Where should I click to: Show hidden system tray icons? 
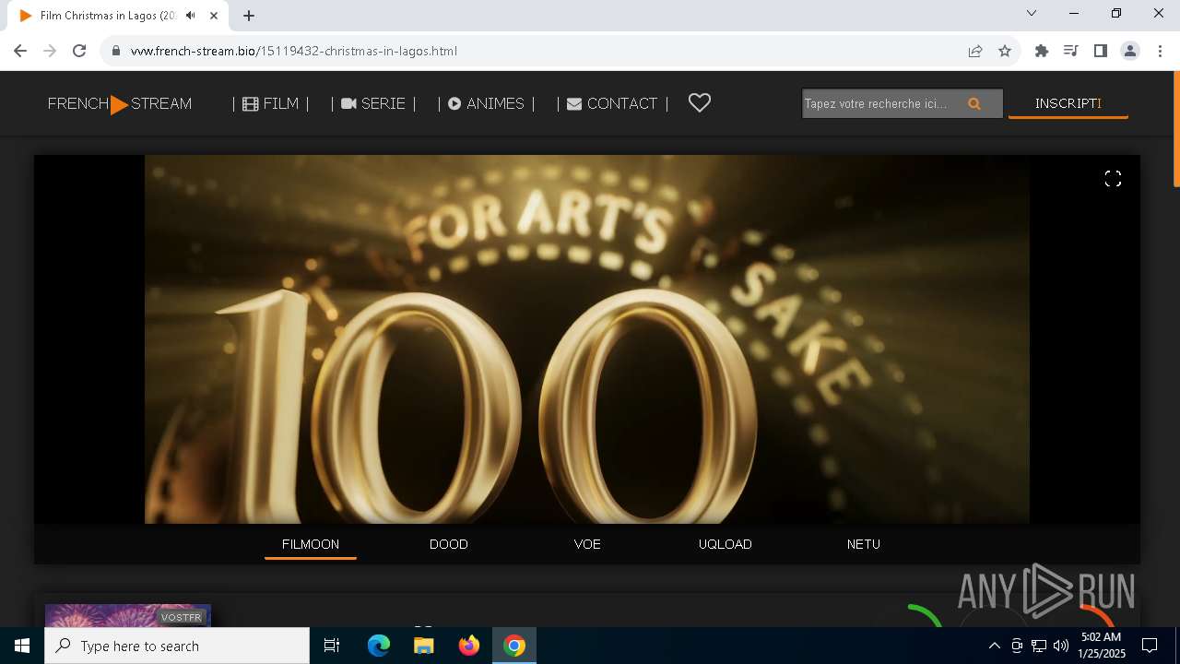994,646
